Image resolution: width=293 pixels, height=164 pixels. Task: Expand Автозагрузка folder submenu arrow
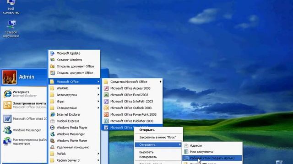point(98,95)
